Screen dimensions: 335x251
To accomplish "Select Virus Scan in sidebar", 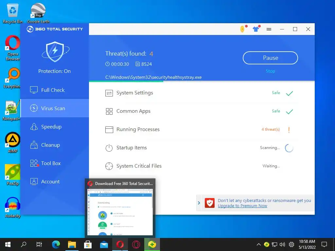I will point(55,108).
